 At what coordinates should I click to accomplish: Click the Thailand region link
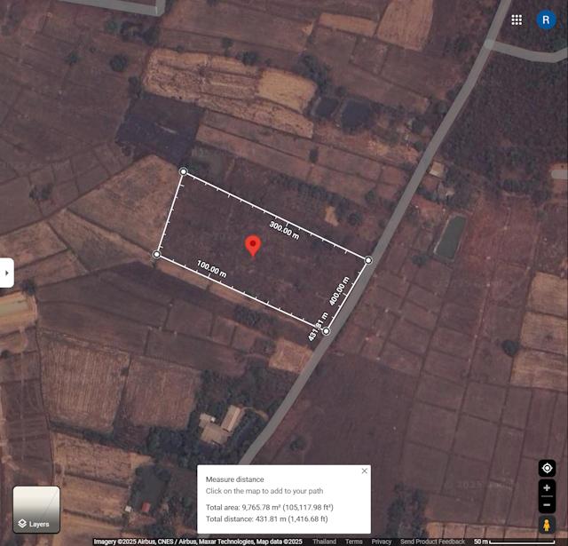pos(324,541)
